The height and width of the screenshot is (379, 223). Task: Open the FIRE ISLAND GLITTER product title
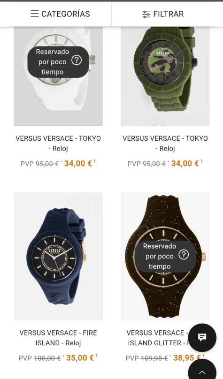[158, 338]
